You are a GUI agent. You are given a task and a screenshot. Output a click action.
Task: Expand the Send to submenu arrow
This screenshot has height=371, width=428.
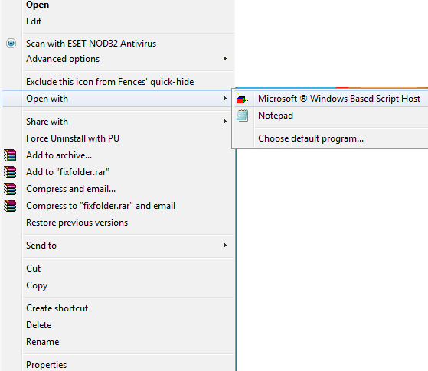pyautogui.click(x=225, y=246)
